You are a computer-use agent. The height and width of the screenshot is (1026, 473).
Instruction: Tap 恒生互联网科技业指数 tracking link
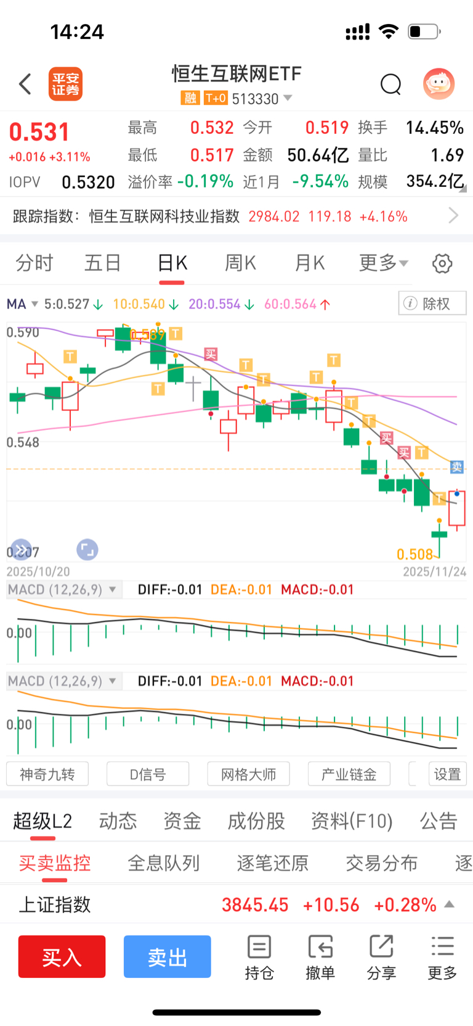164,216
